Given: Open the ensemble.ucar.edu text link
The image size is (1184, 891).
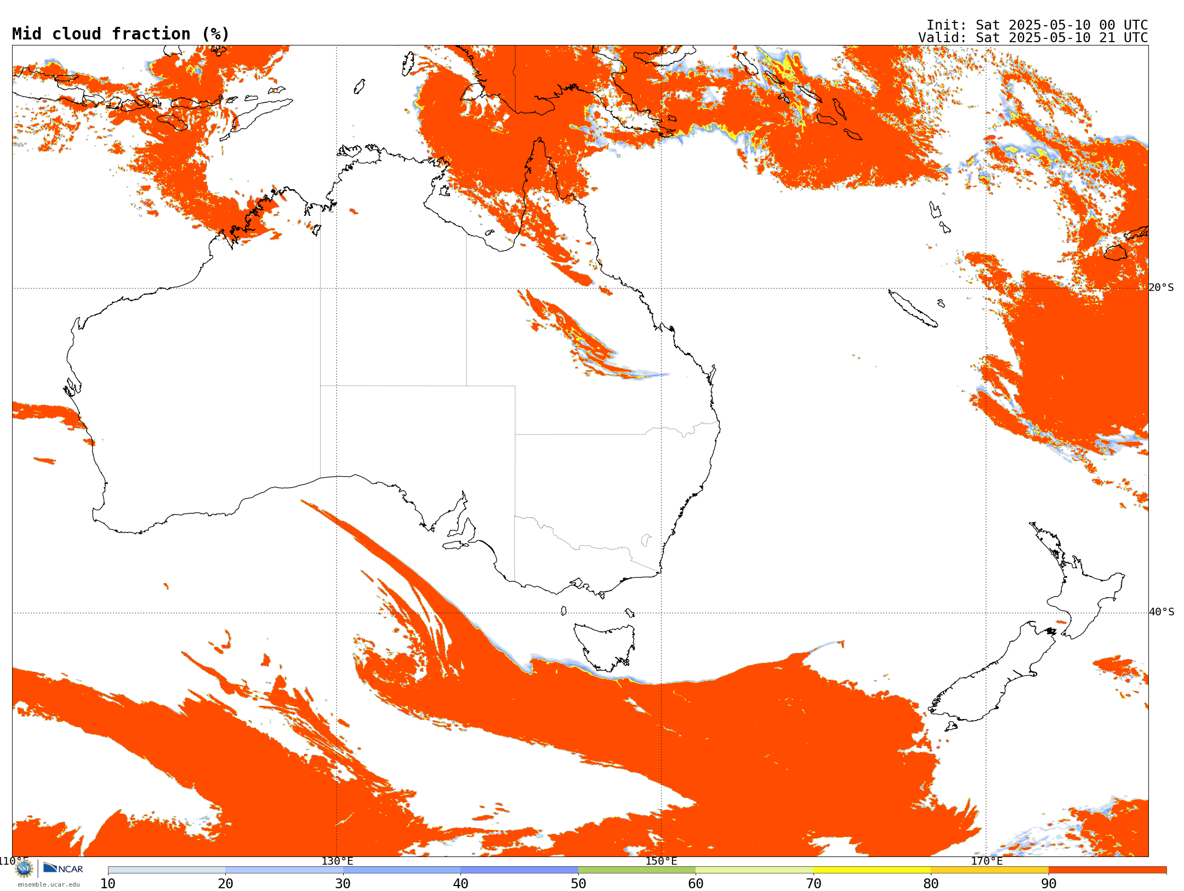Looking at the screenshot, I should tap(49, 884).
